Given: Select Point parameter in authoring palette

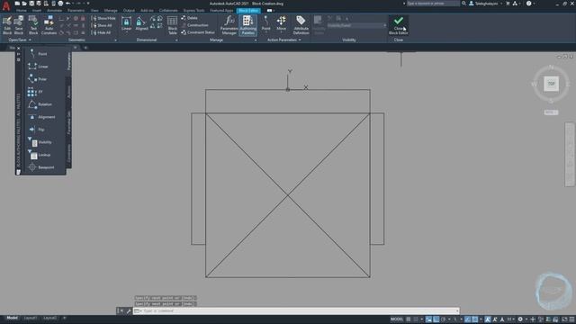Looking at the screenshot, I should tap(39, 54).
